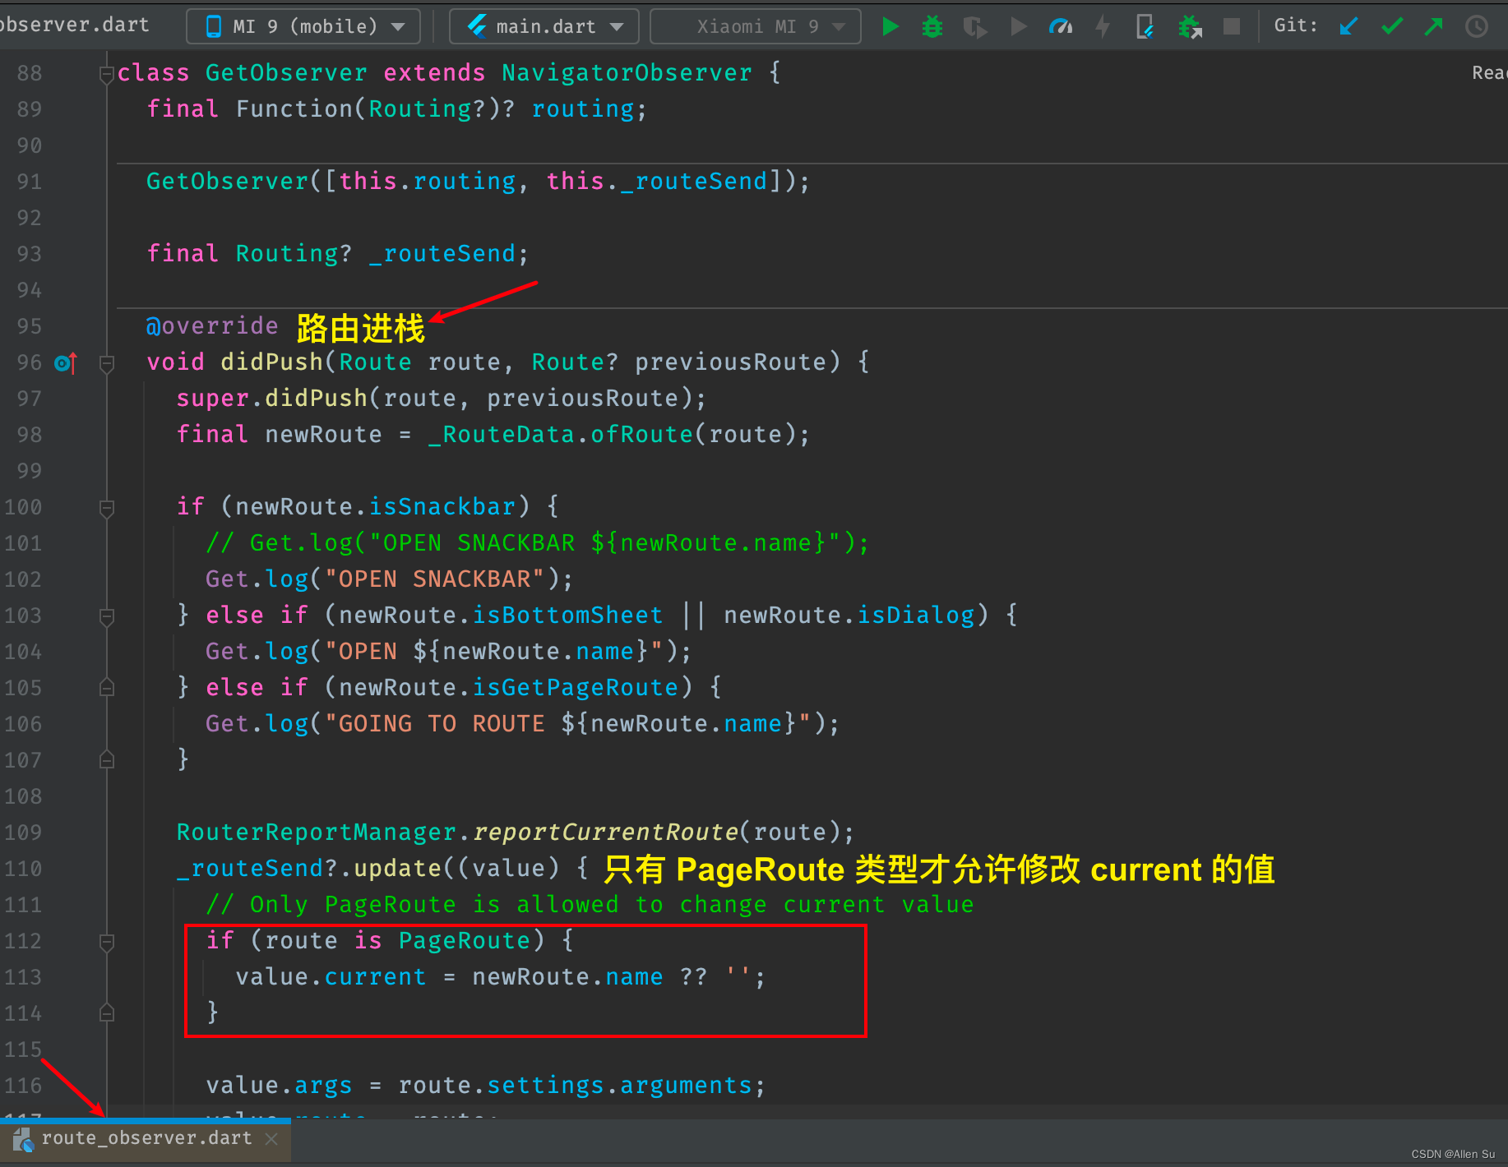Click the Git: label in toolbar
1508x1167 pixels.
click(1296, 25)
